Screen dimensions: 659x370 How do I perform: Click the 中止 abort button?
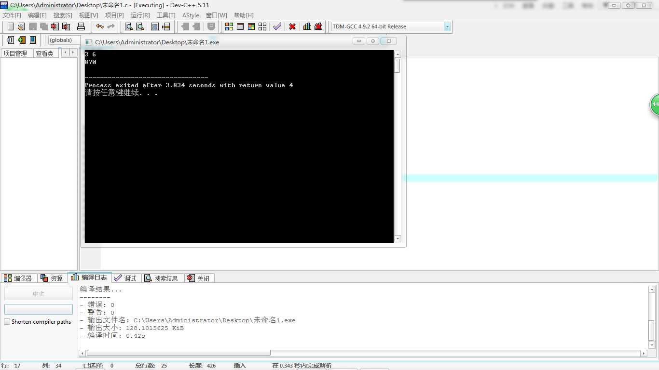click(39, 293)
